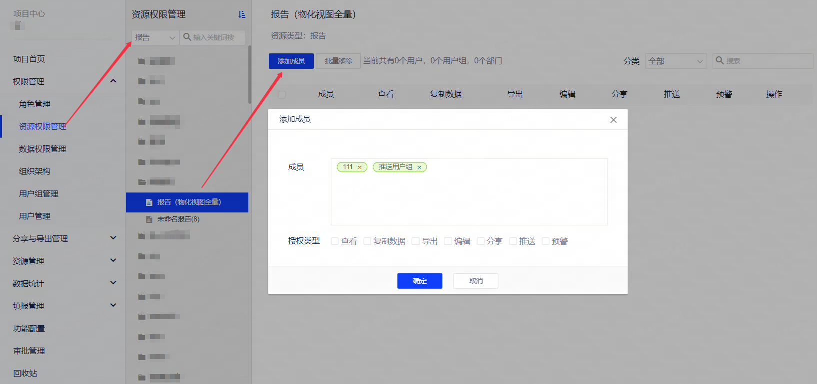
Task: Click the opened folder icon above selected report
Action: pos(142,182)
